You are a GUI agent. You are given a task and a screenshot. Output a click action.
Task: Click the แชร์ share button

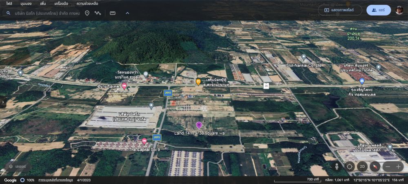click(x=378, y=10)
